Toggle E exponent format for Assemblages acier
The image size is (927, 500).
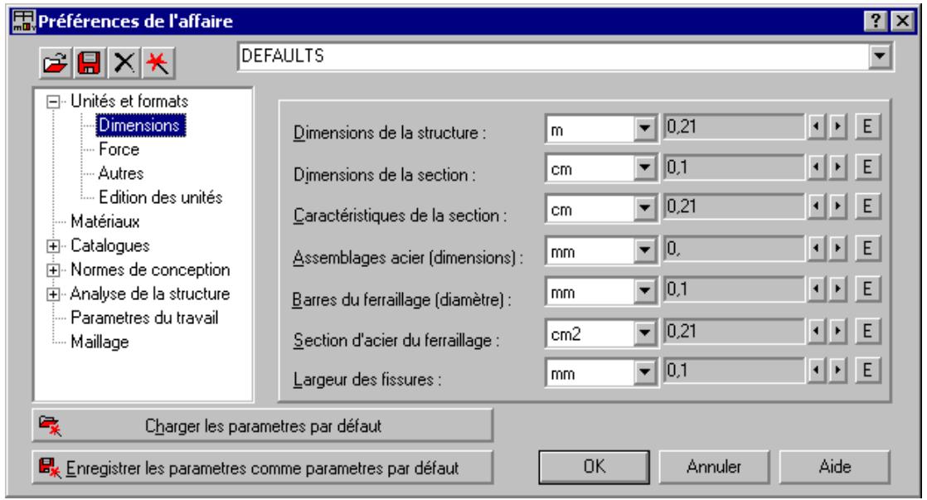[x=867, y=248]
